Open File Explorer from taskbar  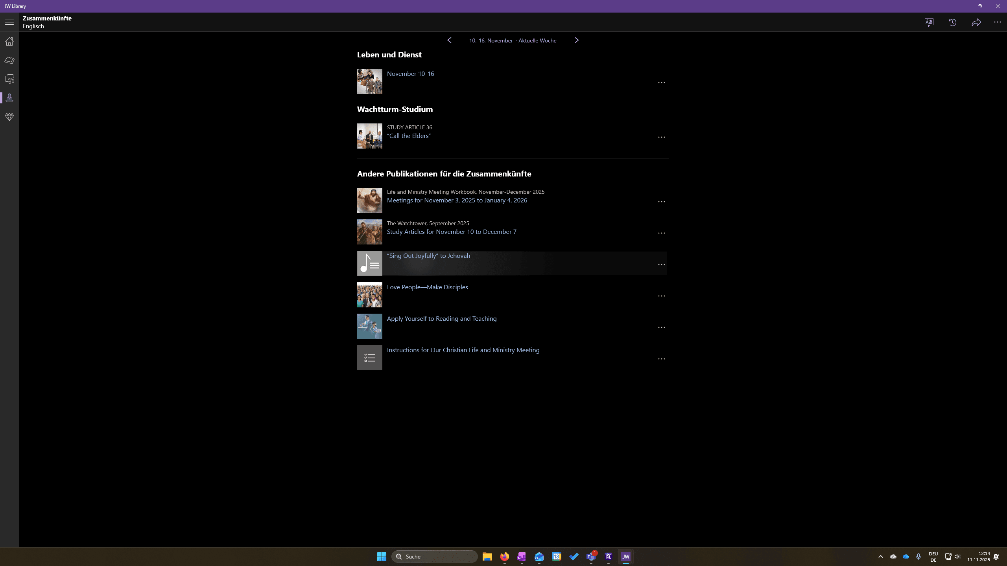pos(487,557)
